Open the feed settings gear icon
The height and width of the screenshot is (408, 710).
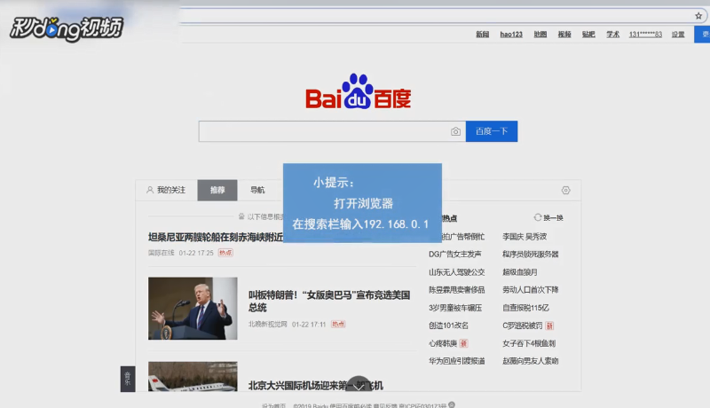(x=565, y=191)
